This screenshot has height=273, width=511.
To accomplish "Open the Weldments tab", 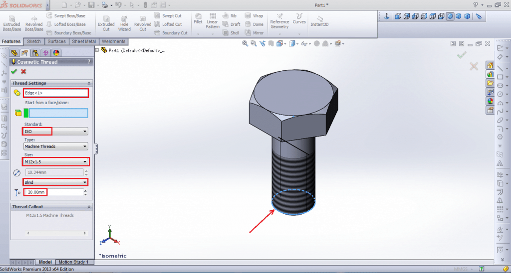I will pyautogui.click(x=113, y=41).
